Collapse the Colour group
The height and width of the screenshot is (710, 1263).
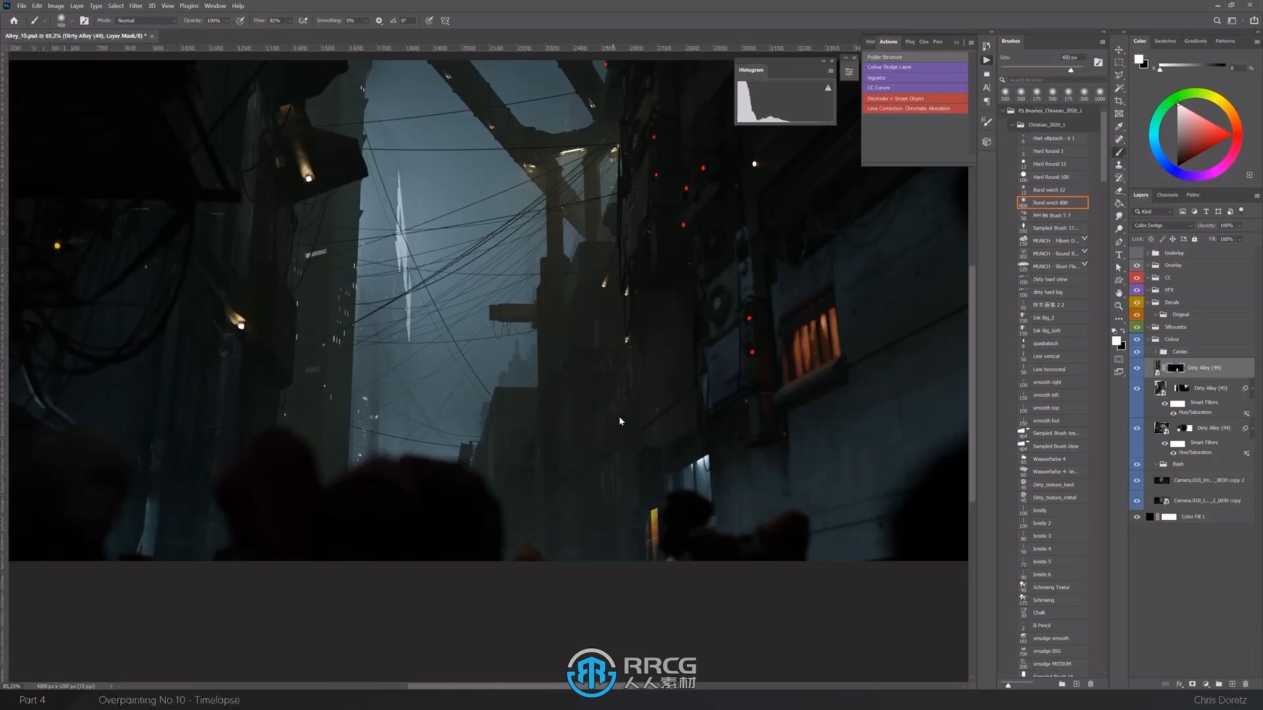[x=1148, y=340]
